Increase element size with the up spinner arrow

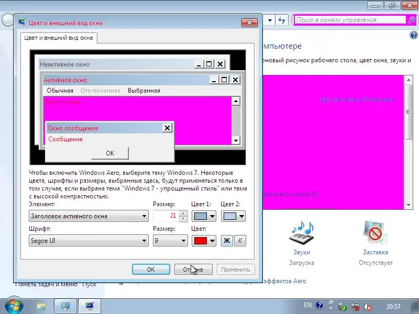tap(183, 214)
